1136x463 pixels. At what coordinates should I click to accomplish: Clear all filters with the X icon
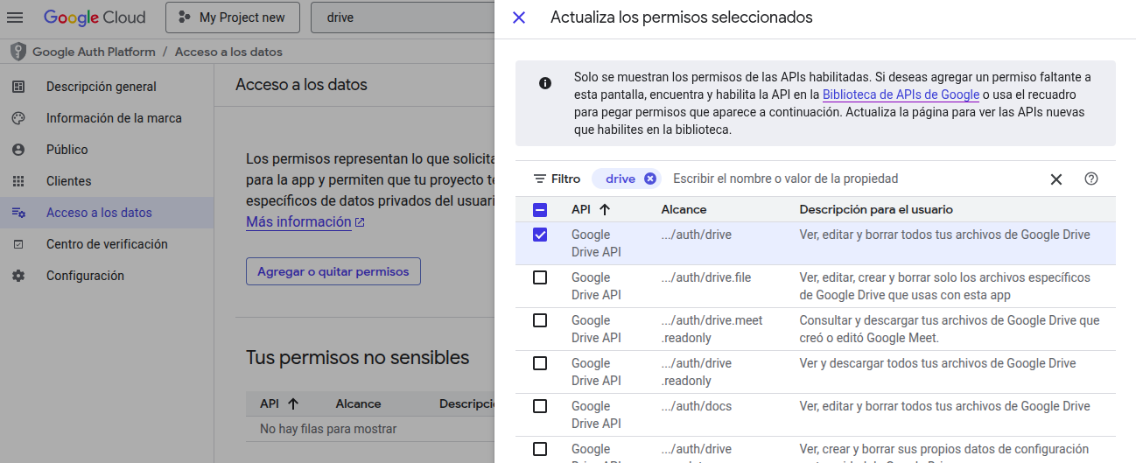(1056, 179)
